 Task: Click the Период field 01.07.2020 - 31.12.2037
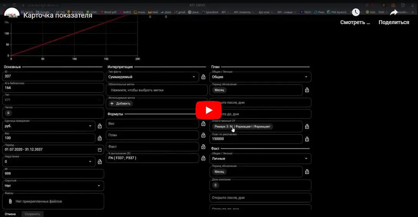(x=53, y=150)
